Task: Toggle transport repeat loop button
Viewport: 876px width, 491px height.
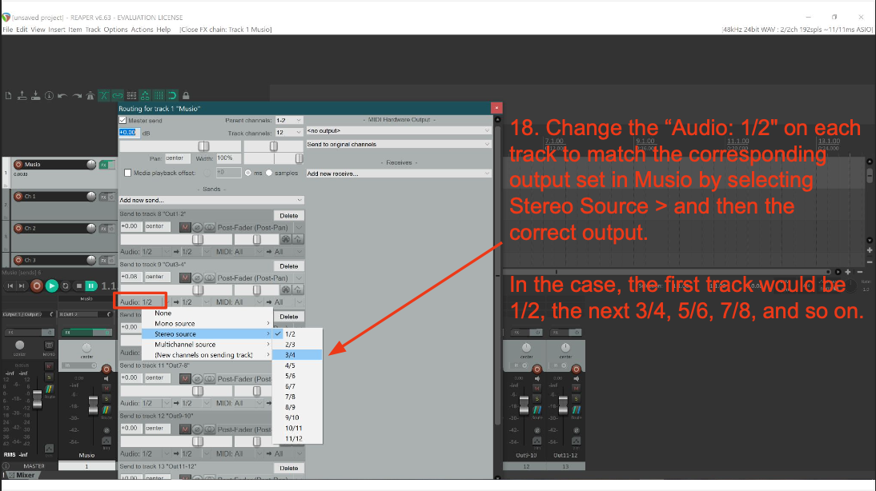Action: pyautogui.click(x=66, y=285)
